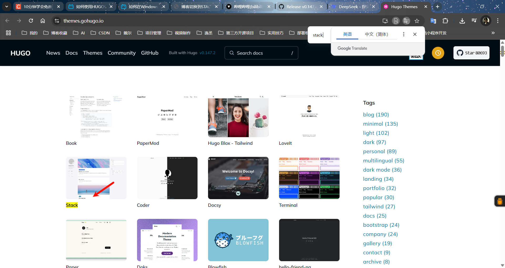
Task: Open the Themes nav link
Action: [93, 53]
